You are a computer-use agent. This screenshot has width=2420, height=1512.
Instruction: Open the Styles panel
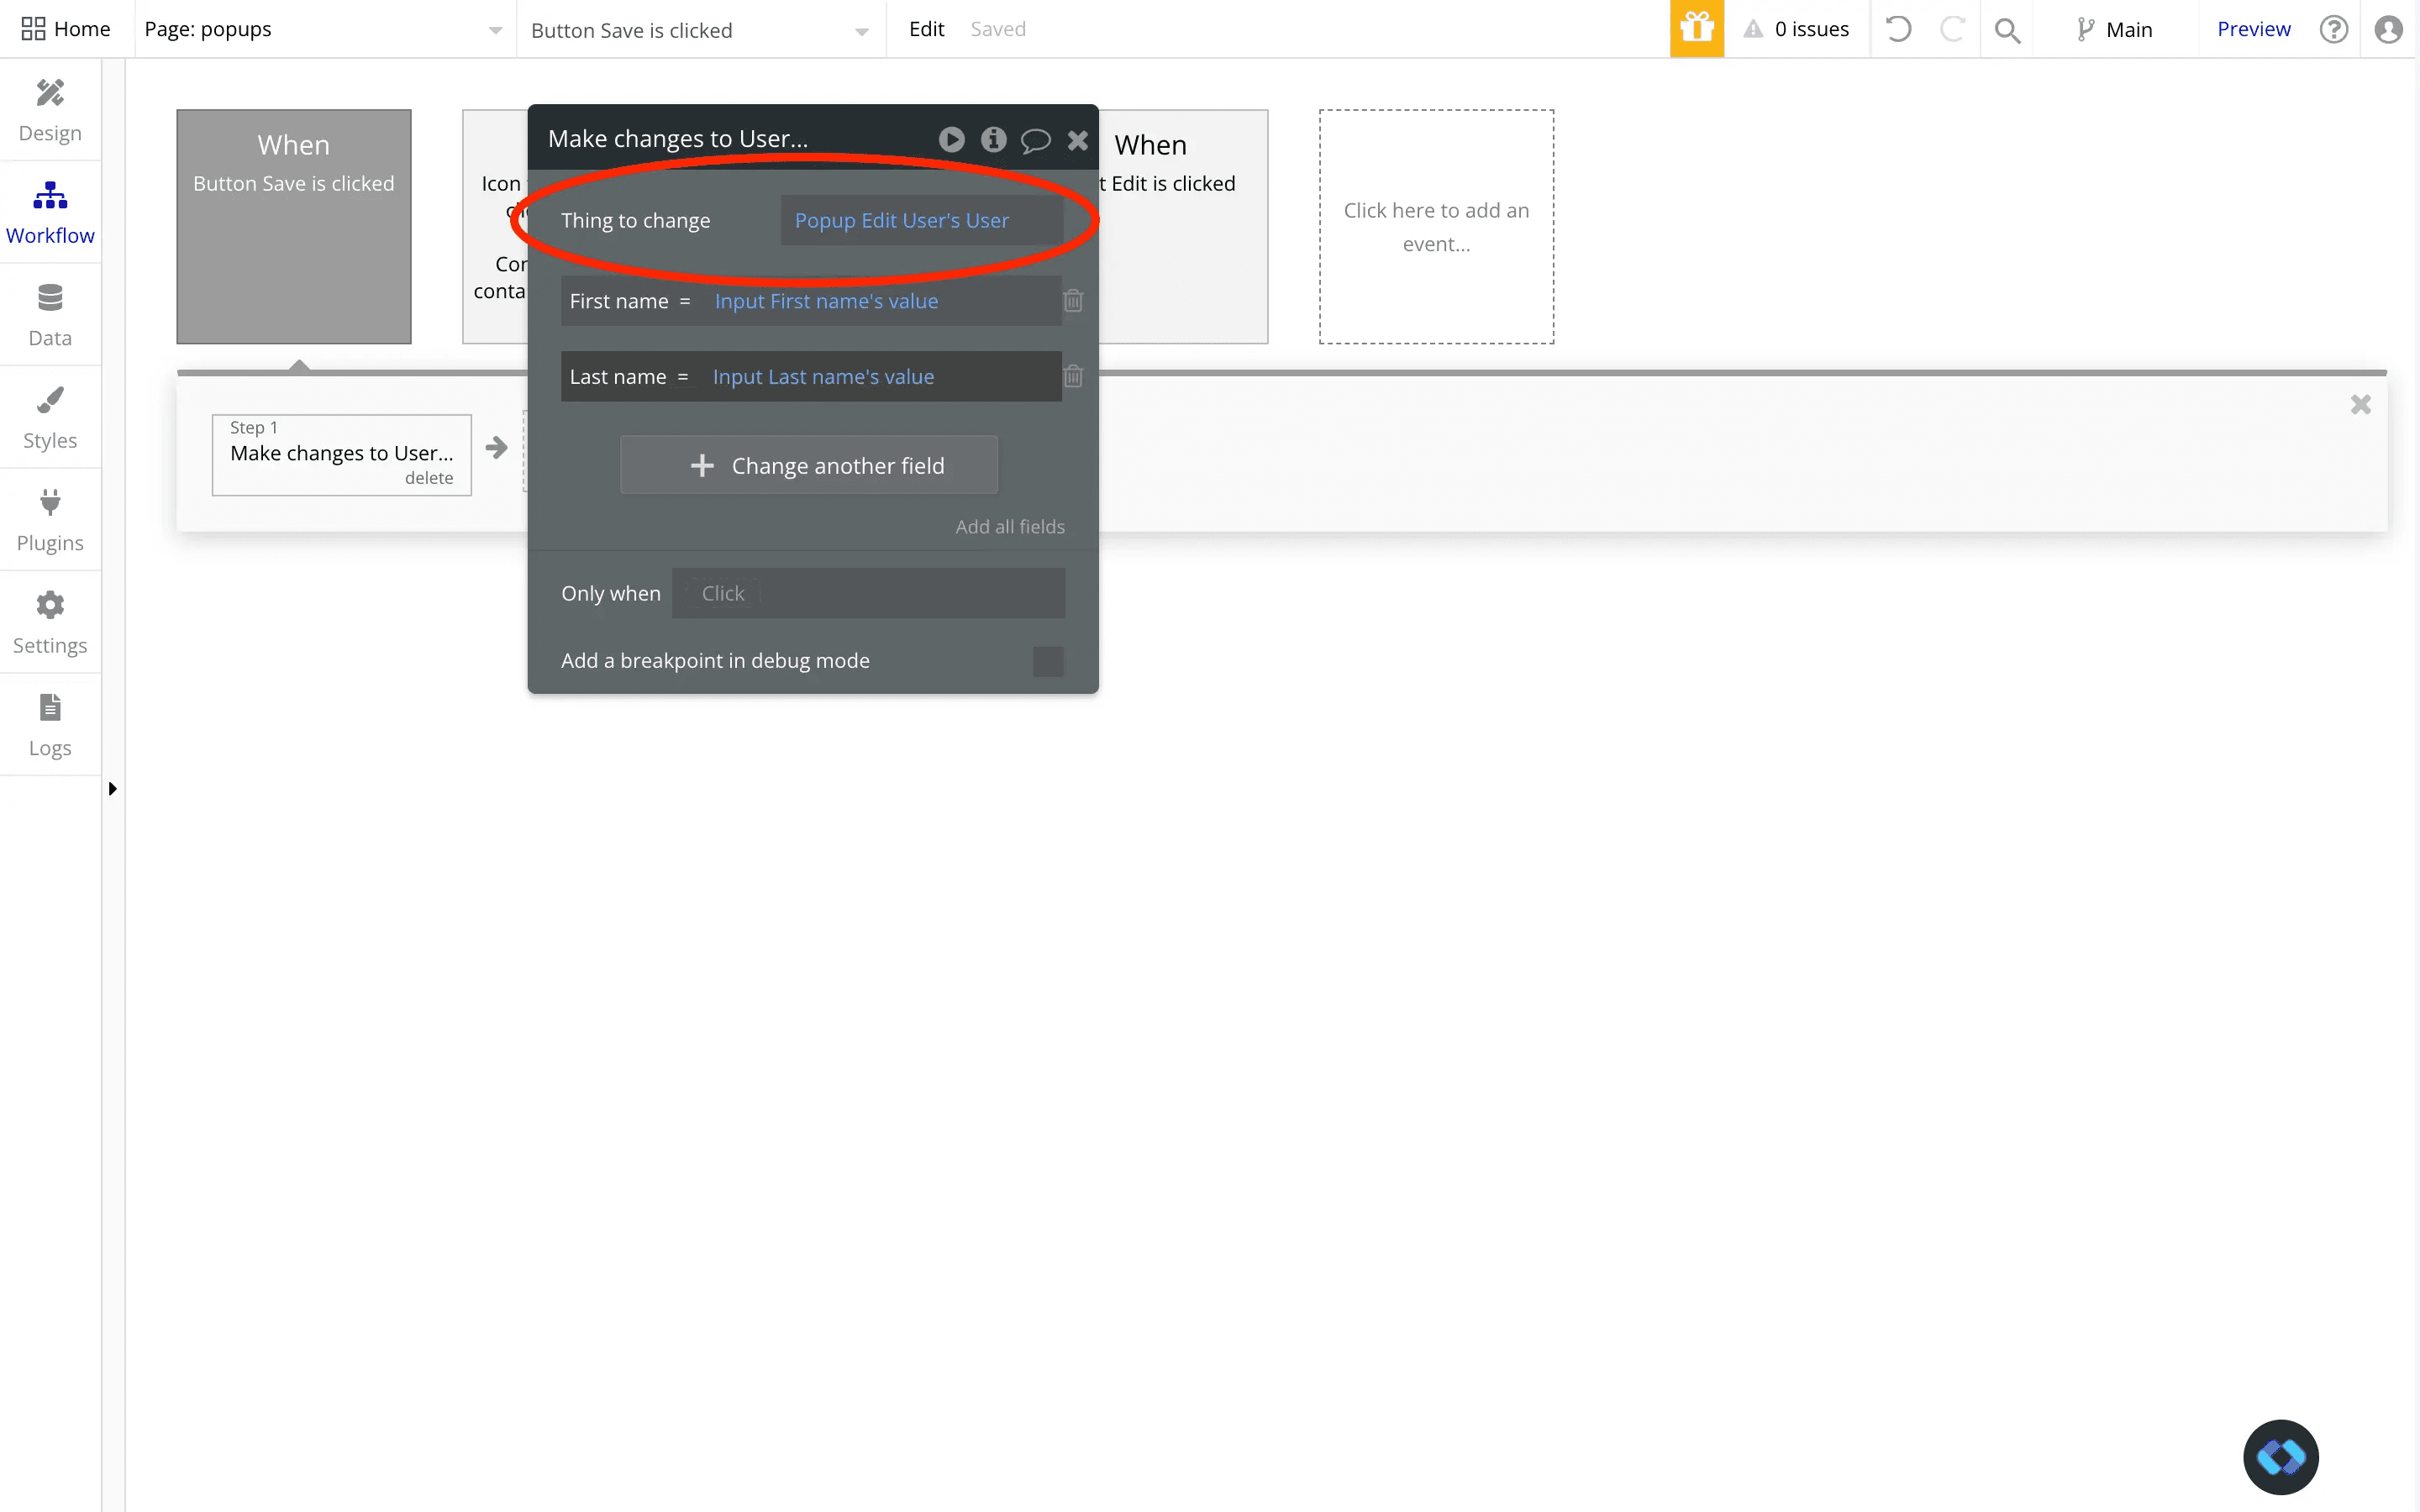(50, 417)
